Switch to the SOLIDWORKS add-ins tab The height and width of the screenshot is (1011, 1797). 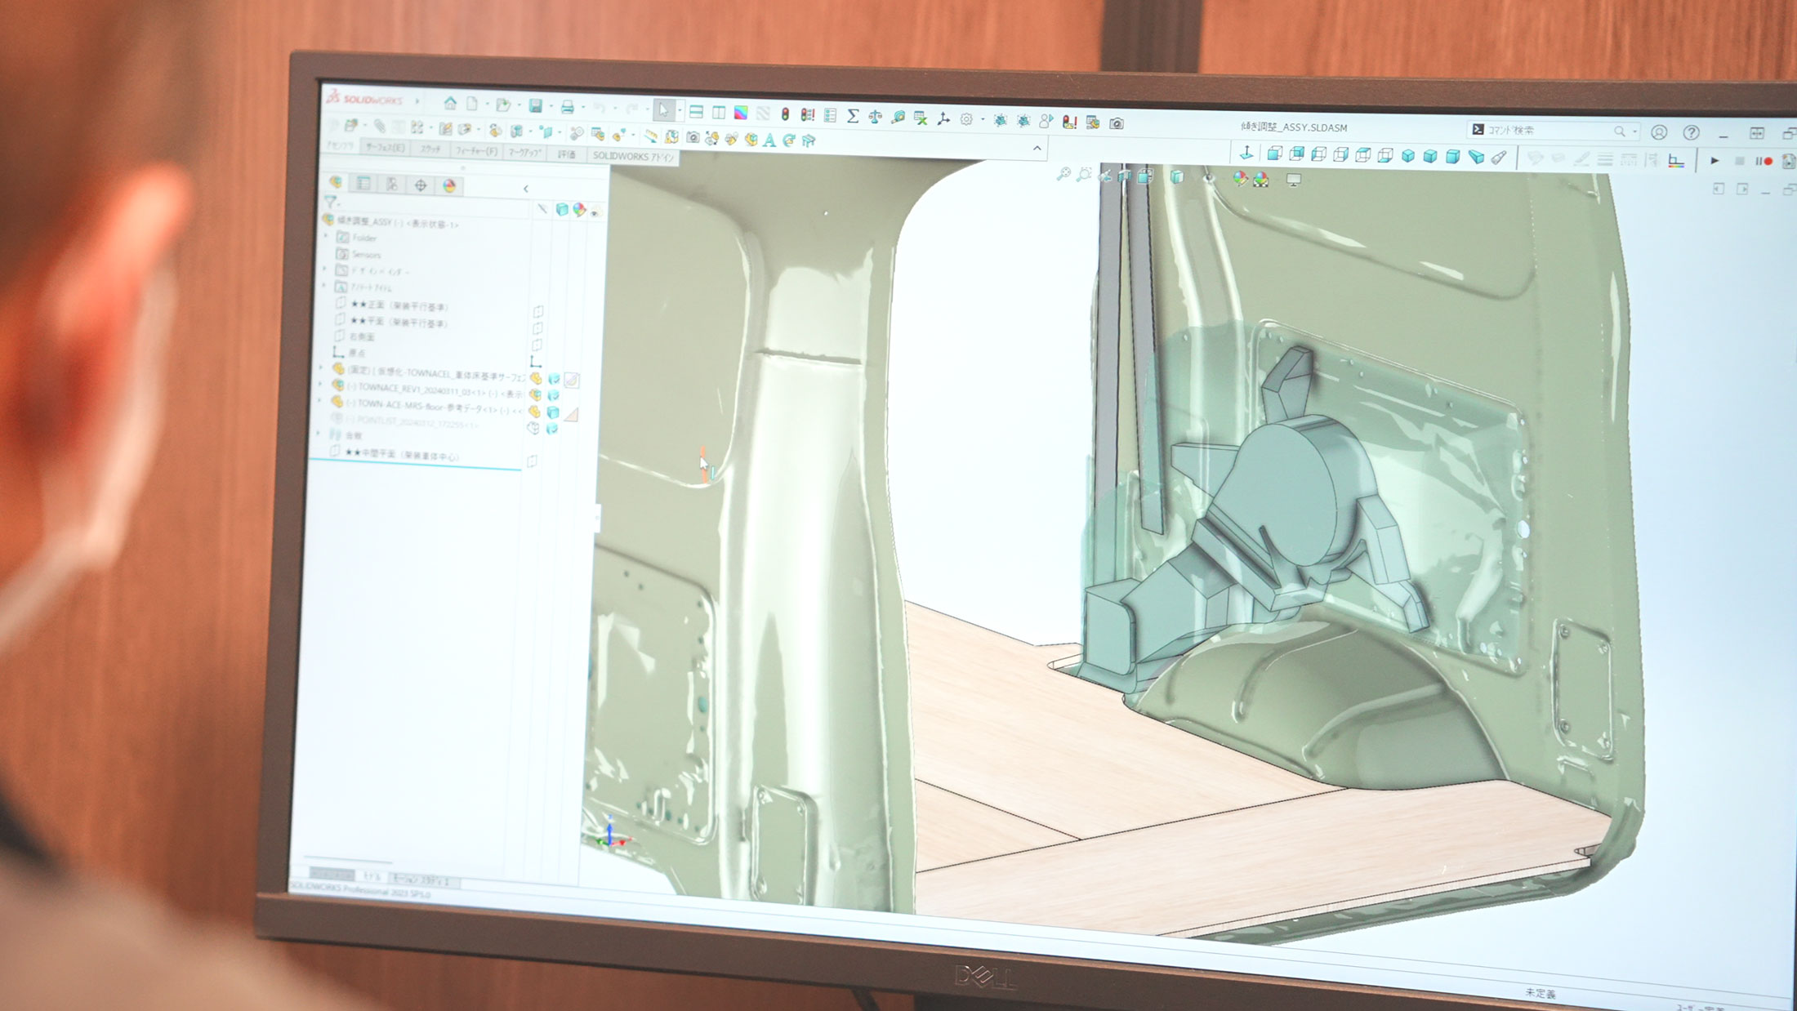click(x=633, y=156)
